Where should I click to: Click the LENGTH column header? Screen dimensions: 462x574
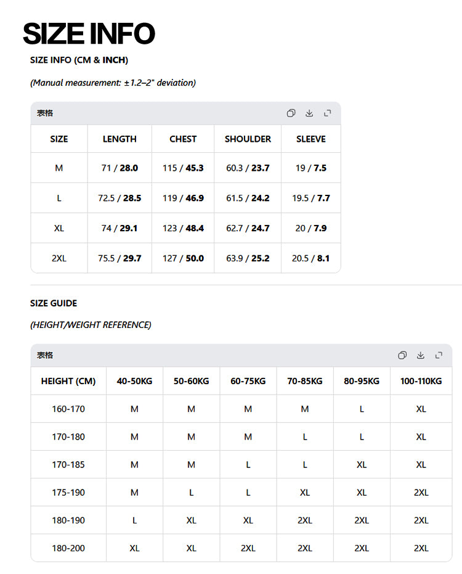click(x=120, y=139)
